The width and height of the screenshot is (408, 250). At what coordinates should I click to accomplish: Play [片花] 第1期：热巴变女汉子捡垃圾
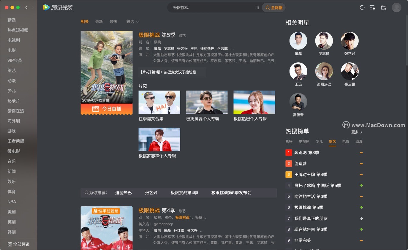[x=172, y=72]
